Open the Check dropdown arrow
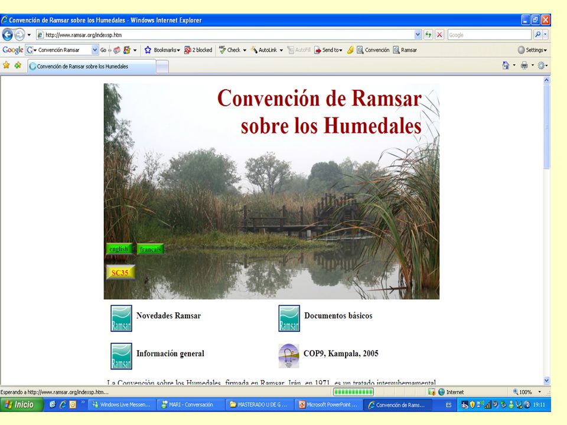 point(245,50)
